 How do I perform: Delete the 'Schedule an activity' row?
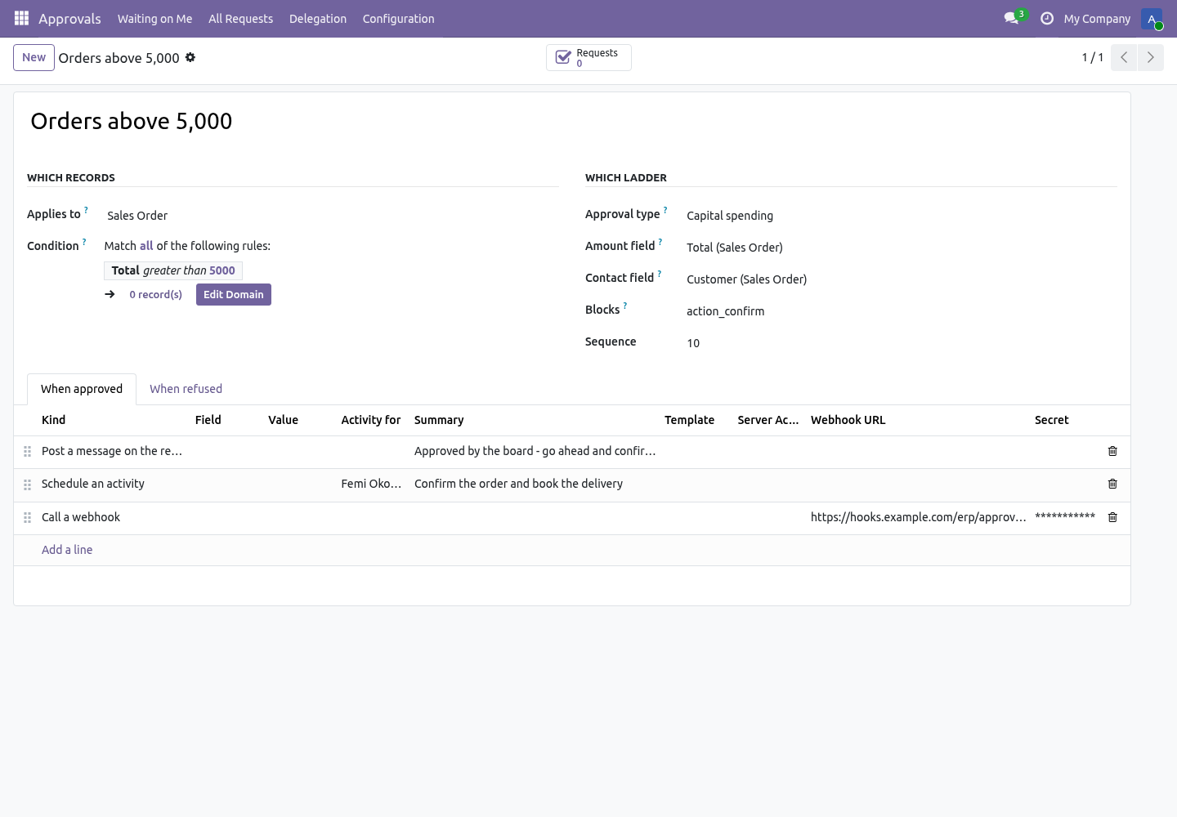coord(1112,484)
